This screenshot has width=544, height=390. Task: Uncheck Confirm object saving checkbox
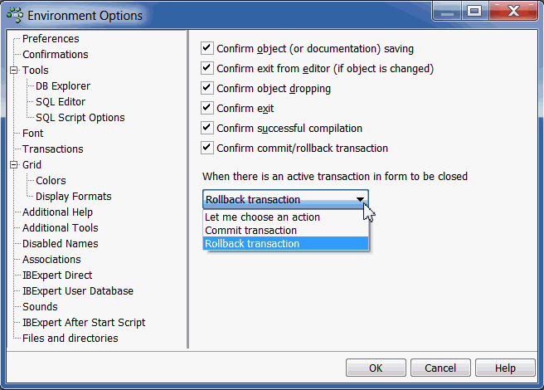(207, 48)
